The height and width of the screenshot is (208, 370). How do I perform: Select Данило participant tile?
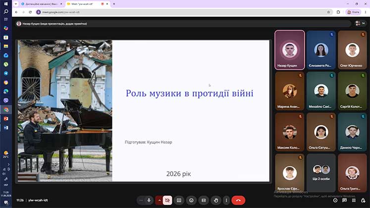pyautogui.click(x=352, y=132)
